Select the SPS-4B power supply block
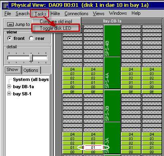 coord(112,41)
